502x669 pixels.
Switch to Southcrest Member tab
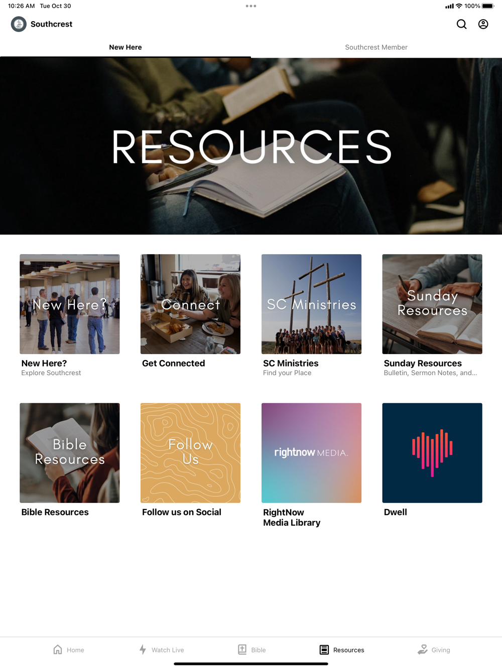(x=376, y=47)
